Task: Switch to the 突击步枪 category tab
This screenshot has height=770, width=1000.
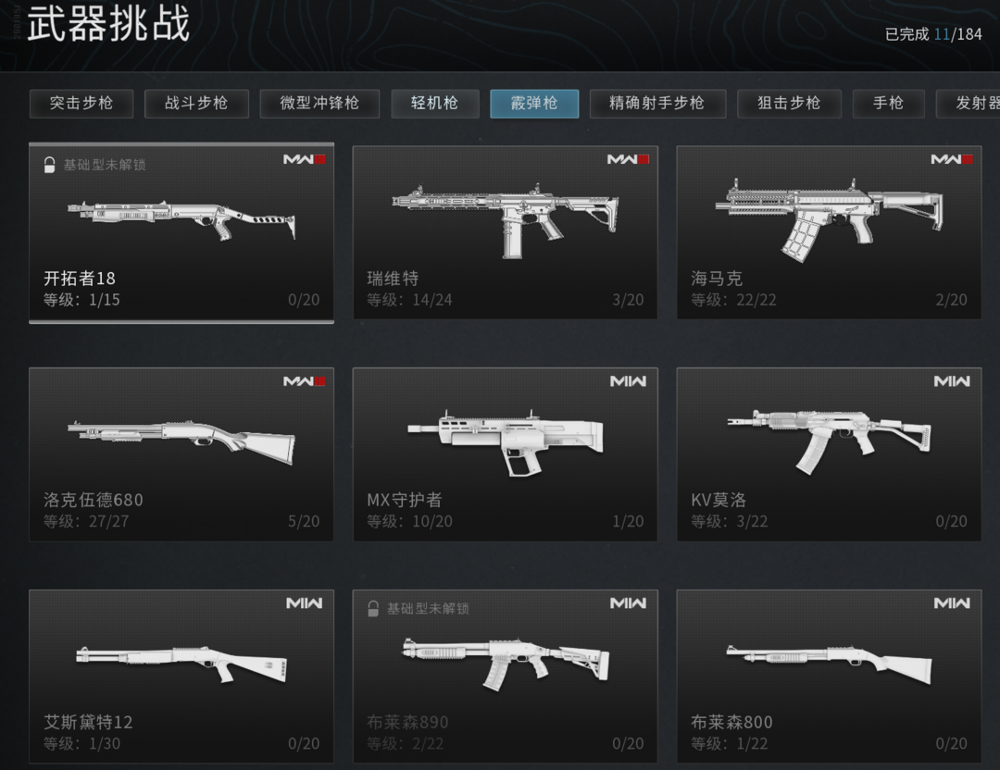Action: pyautogui.click(x=81, y=104)
